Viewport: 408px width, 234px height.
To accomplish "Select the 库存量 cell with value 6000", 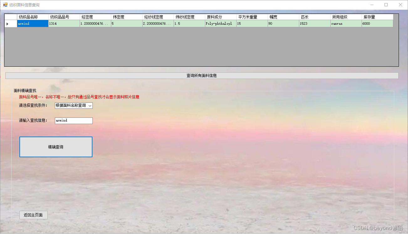I will click(x=378, y=24).
